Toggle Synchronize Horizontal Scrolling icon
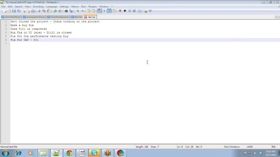Viewport: 280px width, 157px height. (x=93, y=11)
